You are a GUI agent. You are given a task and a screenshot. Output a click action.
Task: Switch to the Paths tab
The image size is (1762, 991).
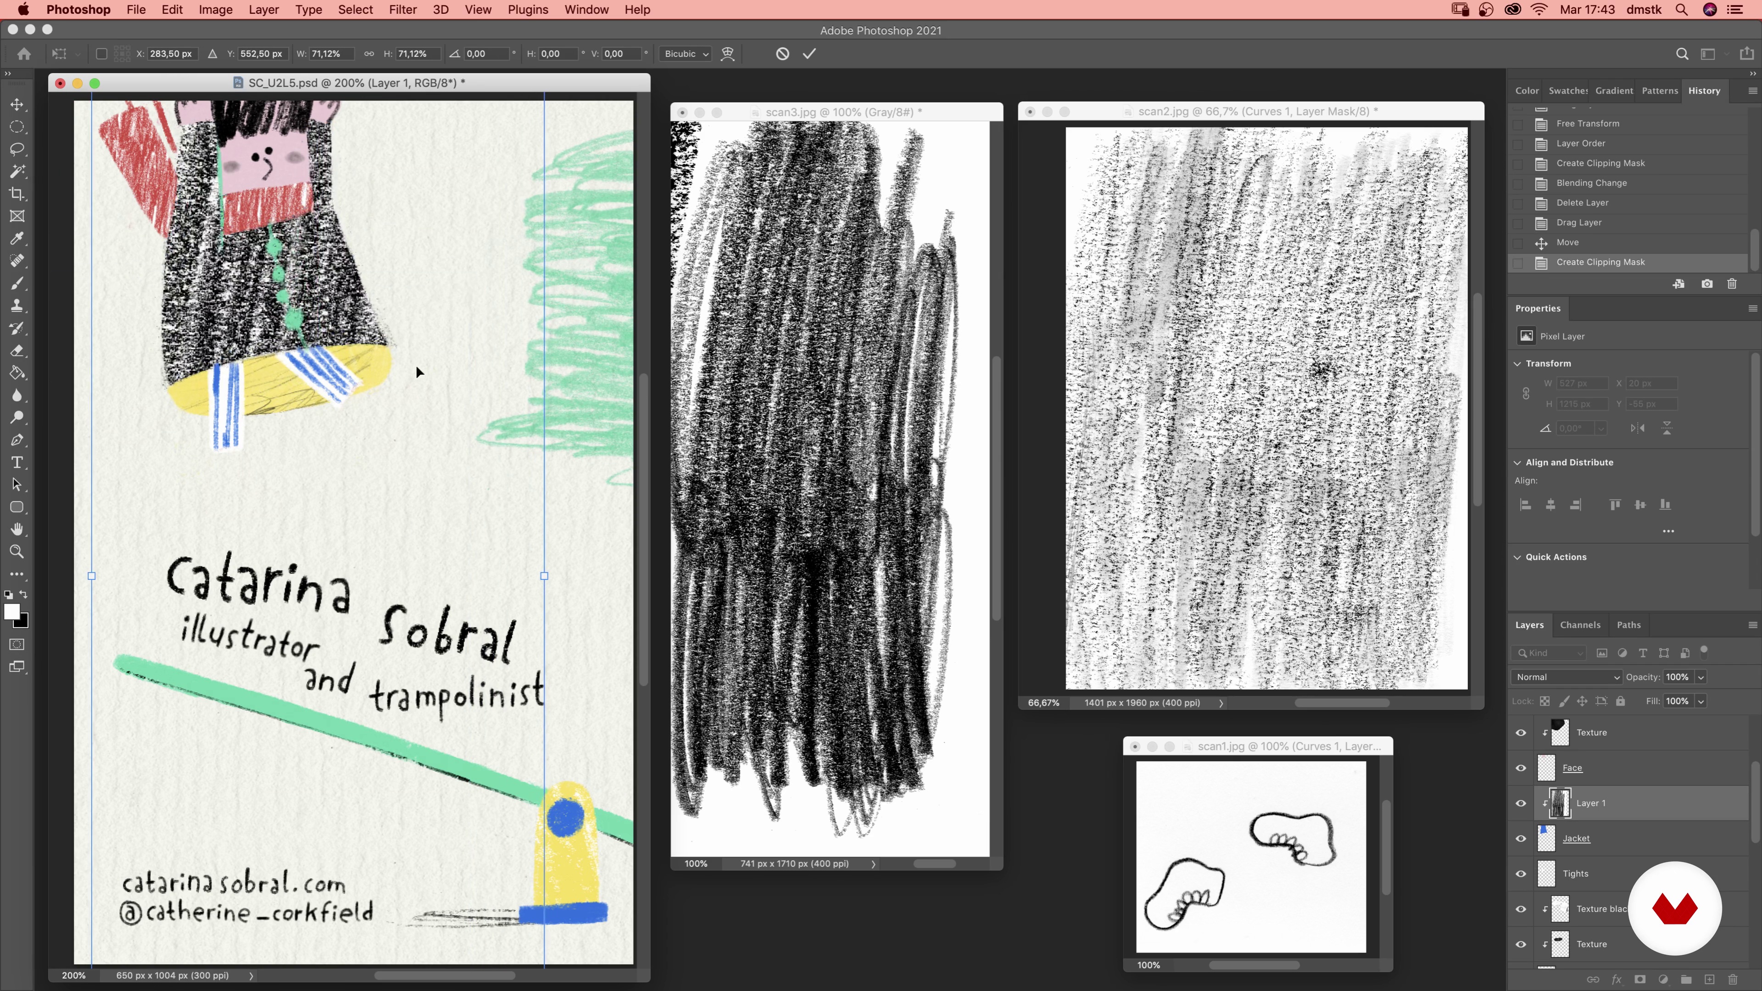(x=1628, y=625)
